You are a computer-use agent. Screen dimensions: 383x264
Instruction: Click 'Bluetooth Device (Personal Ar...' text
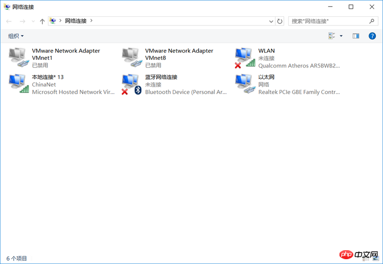point(186,92)
